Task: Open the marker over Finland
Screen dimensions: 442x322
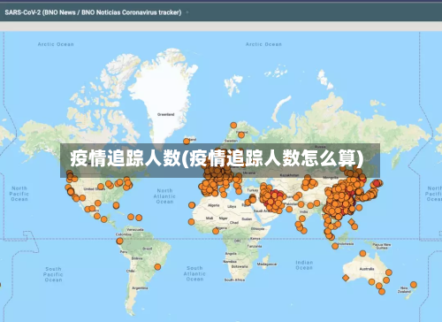Action: coord(241,135)
